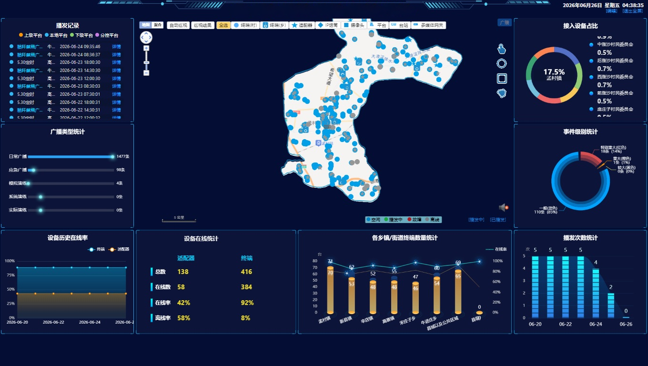Viewport: 648px width, 366px height.
Task: Click the speaker mute icon on map
Action: click(504, 207)
